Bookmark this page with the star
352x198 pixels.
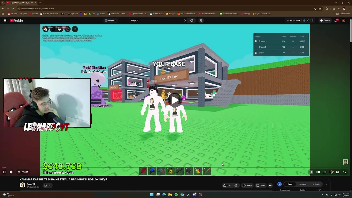[x=320, y=9]
